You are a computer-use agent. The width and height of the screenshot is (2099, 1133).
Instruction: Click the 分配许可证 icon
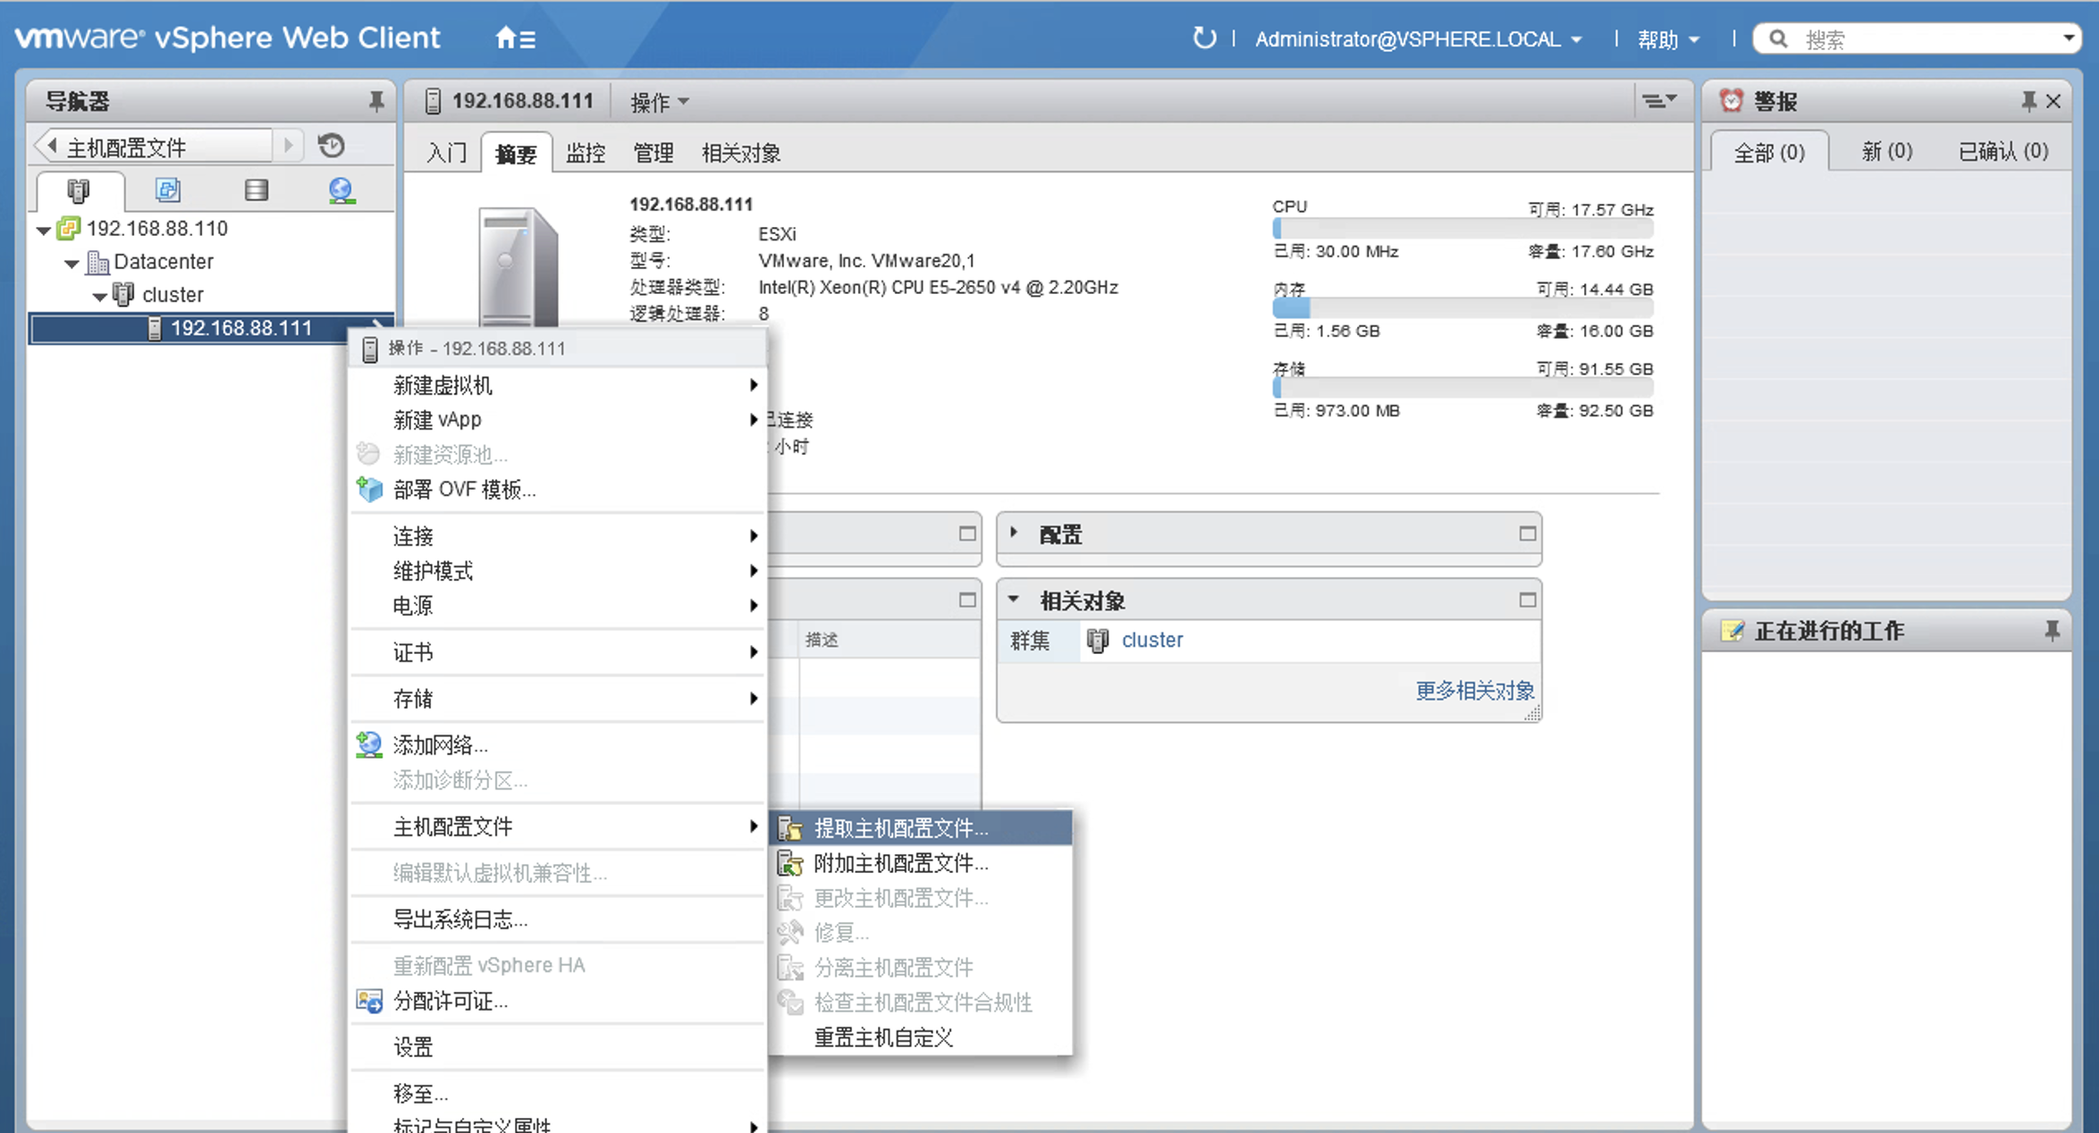(369, 1001)
